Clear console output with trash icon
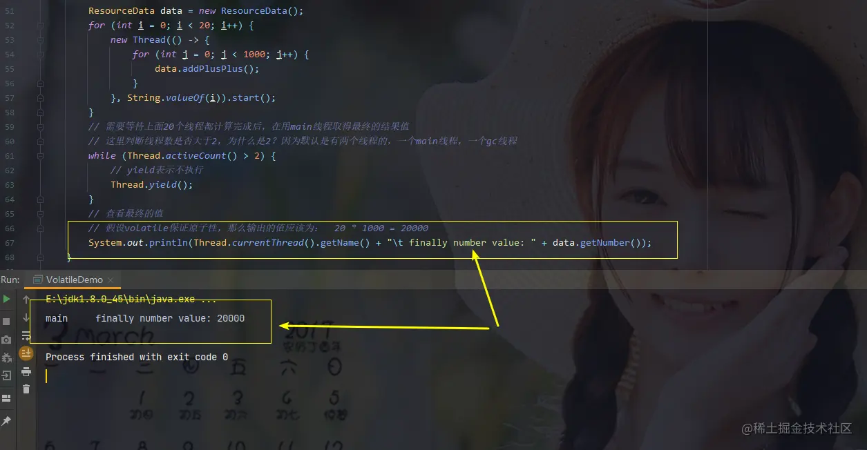This screenshot has width=867, height=450. click(26, 389)
